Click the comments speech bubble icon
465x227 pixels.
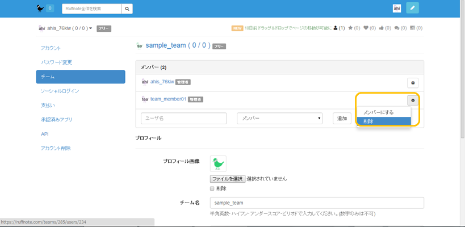tap(396, 28)
